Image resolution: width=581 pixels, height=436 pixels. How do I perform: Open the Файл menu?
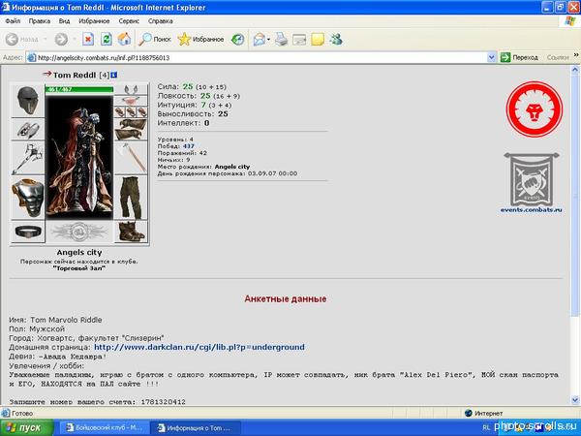13,21
